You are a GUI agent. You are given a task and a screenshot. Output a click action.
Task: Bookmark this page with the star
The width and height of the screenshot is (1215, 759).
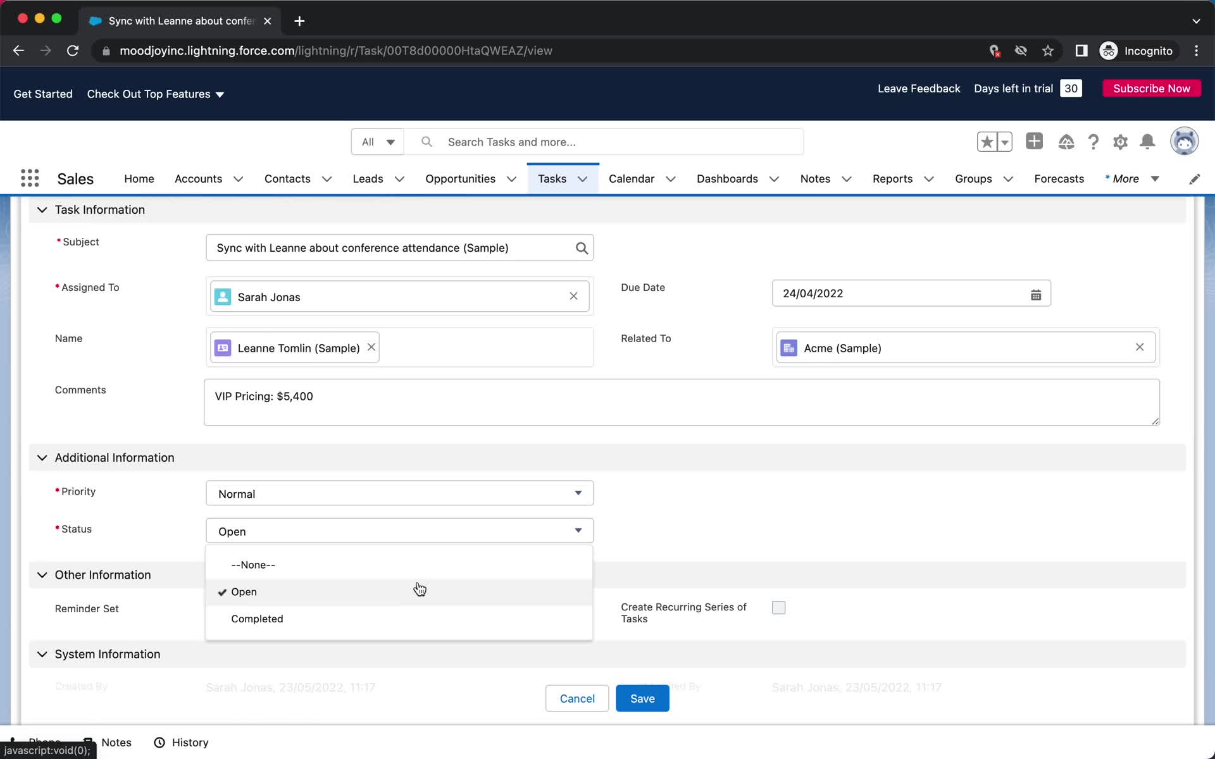[x=1048, y=51]
